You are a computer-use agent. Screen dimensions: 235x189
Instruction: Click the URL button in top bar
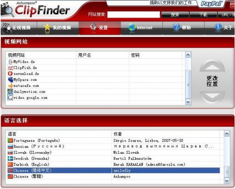click(x=226, y=15)
